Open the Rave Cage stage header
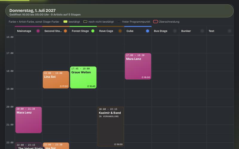Image resolution: width=239 pixels, height=149 pixels. (x=111, y=31)
